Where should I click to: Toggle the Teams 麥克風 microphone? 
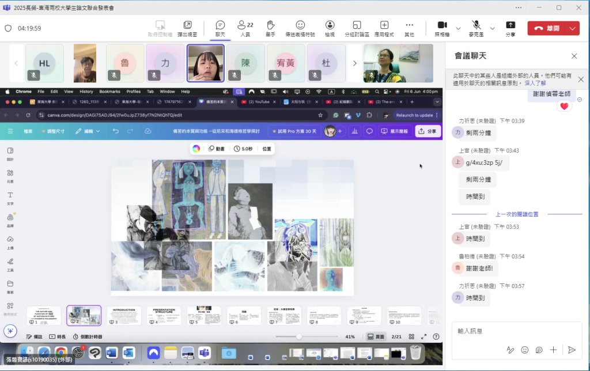click(x=476, y=29)
